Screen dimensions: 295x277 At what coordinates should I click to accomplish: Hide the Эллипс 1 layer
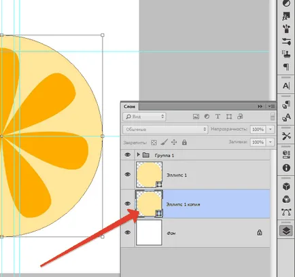128,174
